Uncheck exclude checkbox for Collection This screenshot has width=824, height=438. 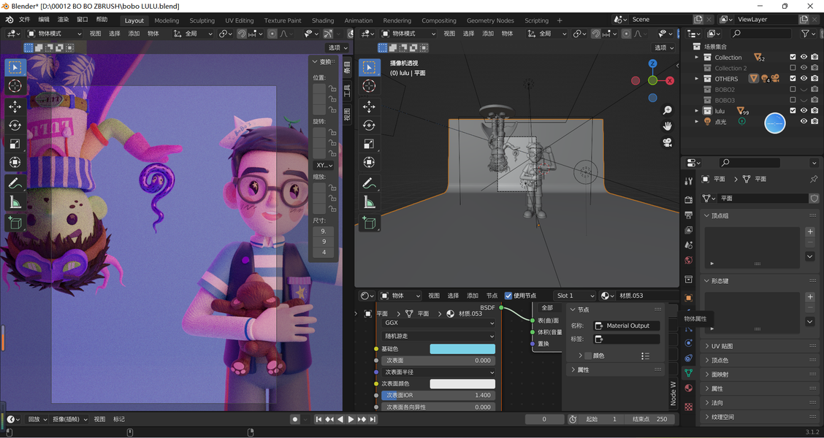point(793,57)
